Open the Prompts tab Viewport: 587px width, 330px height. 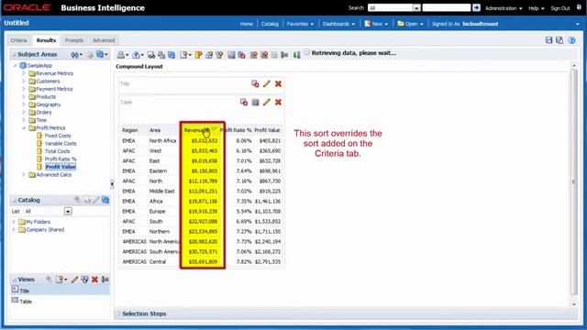point(73,40)
